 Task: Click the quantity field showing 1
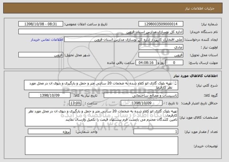156,132
